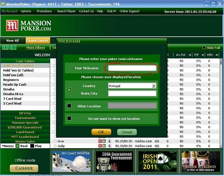Image resolution: width=224 pixels, height=176 pixels.
Task: Select the 5 Card Stud category
Action: [25, 103]
